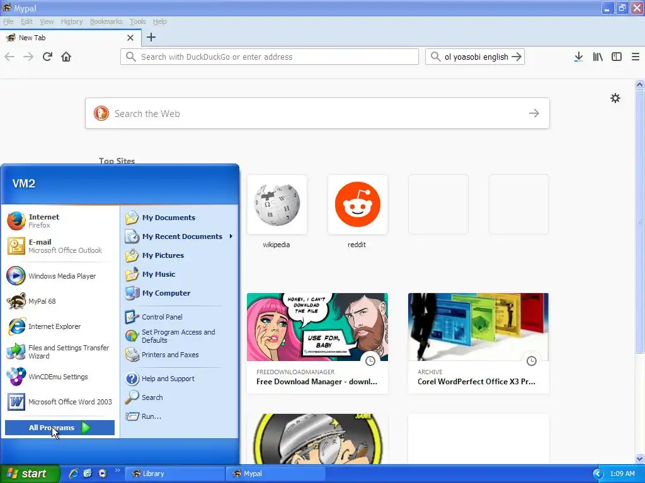This screenshot has height=483, width=645.
Task: Open Search from Start menu
Action: tap(179, 397)
